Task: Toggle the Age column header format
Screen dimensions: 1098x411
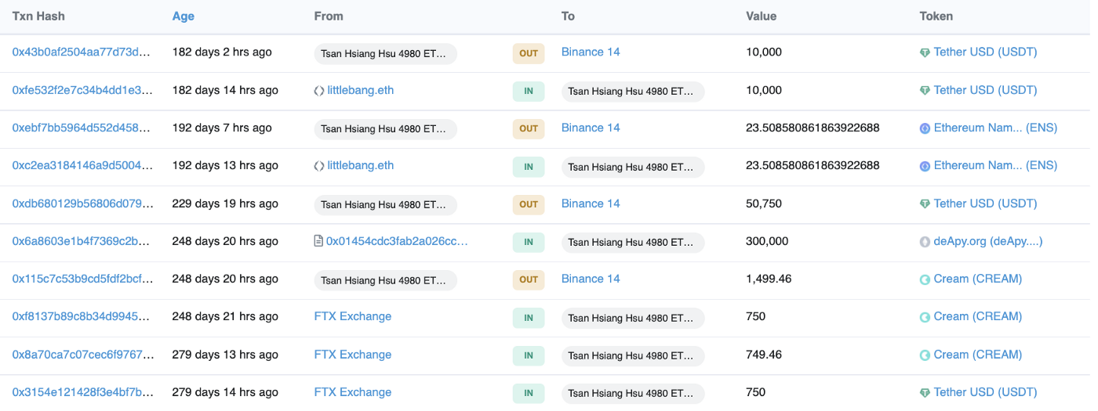Action: (x=184, y=16)
